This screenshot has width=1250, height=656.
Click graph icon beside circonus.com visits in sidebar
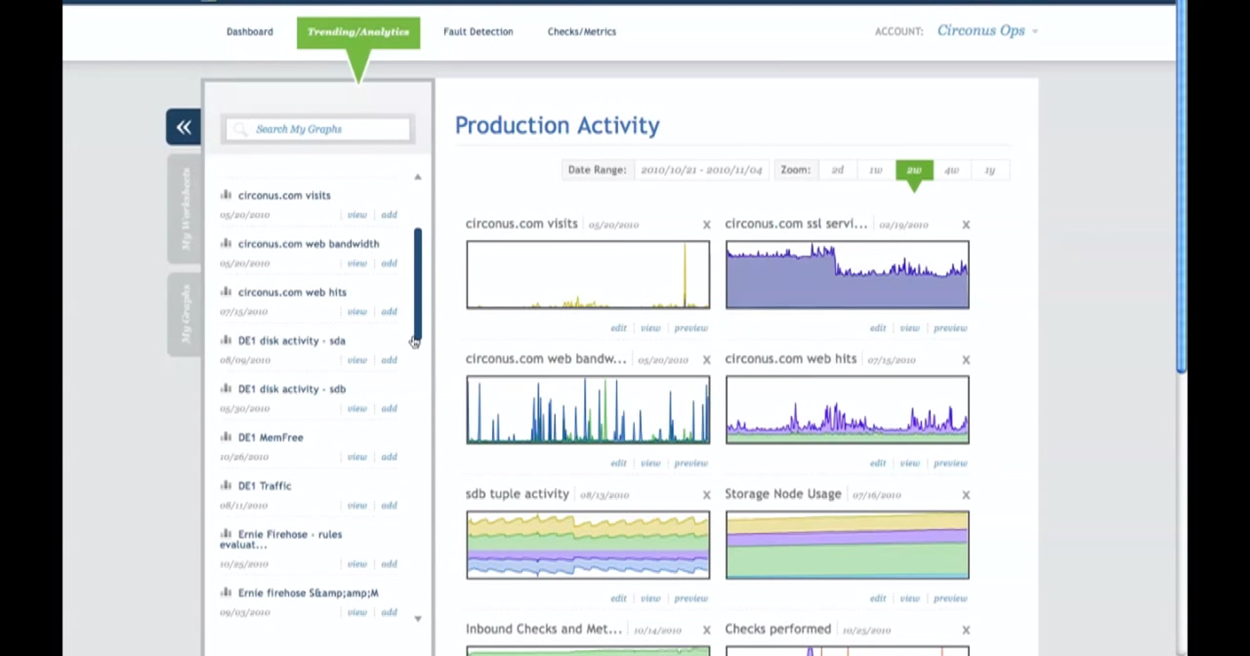[x=226, y=195]
